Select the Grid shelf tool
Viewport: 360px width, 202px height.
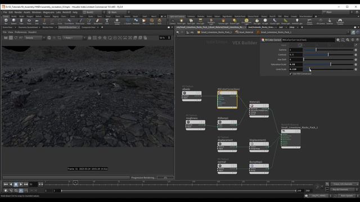click(37, 21)
